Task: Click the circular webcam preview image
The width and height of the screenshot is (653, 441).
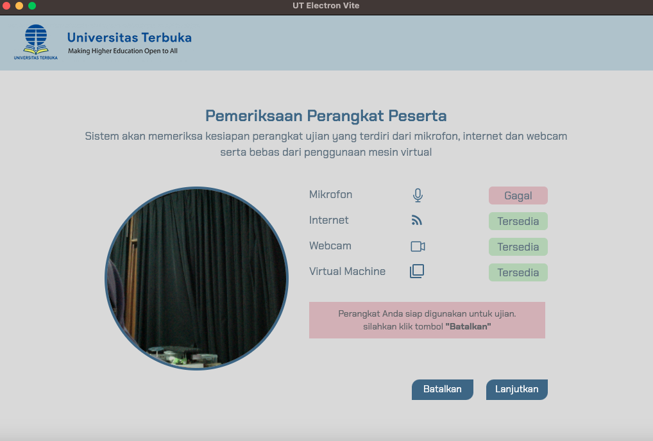Action: click(197, 279)
